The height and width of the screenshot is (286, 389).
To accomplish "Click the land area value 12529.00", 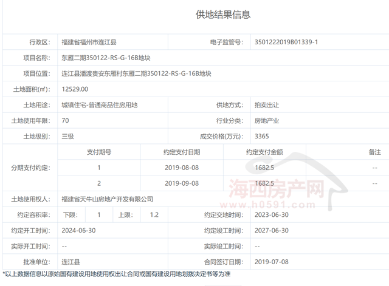I will pos(75,89).
